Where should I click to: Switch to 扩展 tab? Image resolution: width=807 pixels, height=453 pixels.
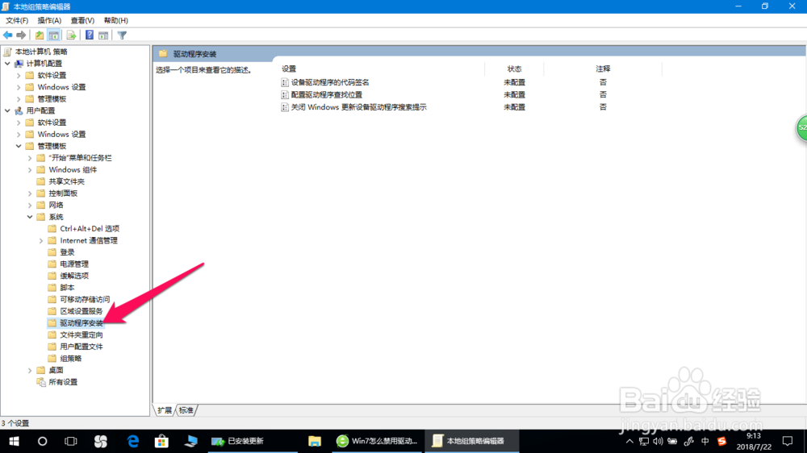pyautogui.click(x=165, y=410)
